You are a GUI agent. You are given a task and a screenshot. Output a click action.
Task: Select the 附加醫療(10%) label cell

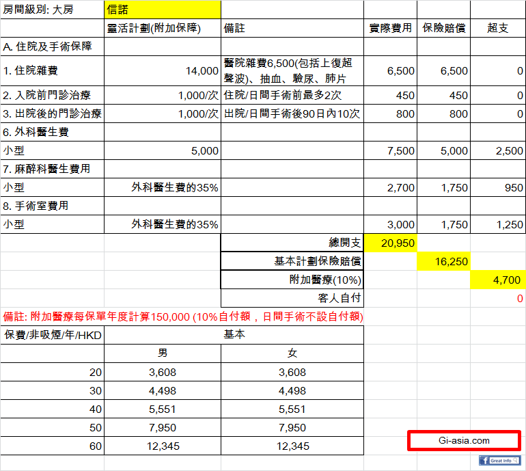pos(292,280)
